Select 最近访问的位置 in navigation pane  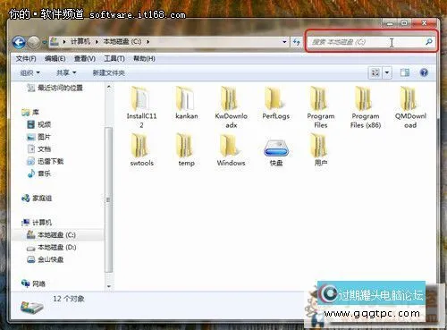pos(55,88)
